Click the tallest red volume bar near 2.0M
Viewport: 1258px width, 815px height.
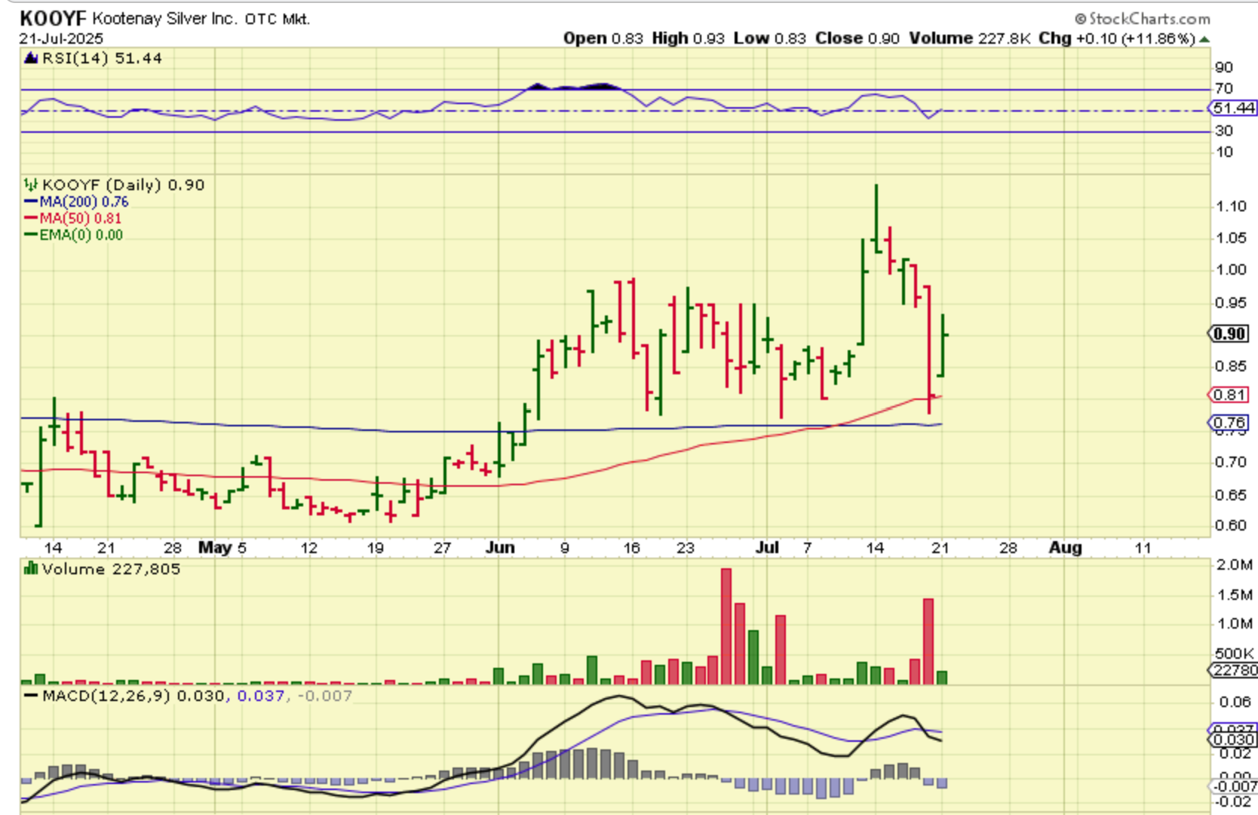click(x=726, y=626)
